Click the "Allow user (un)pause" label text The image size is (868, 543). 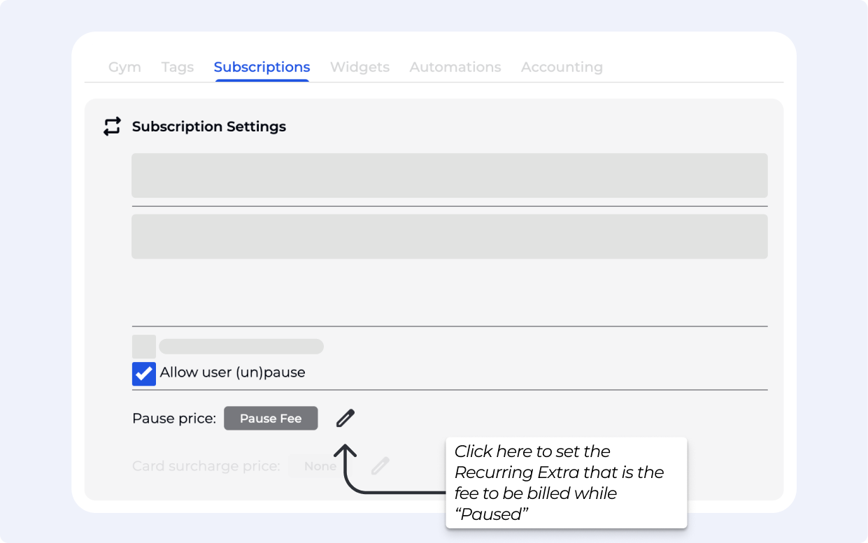pos(232,372)
